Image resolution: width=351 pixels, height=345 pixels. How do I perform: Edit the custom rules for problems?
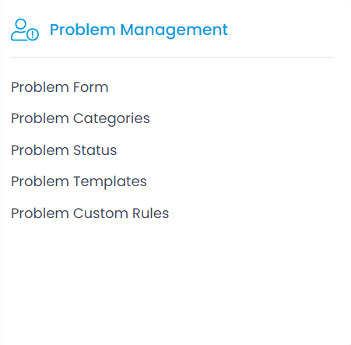[90, 213]
